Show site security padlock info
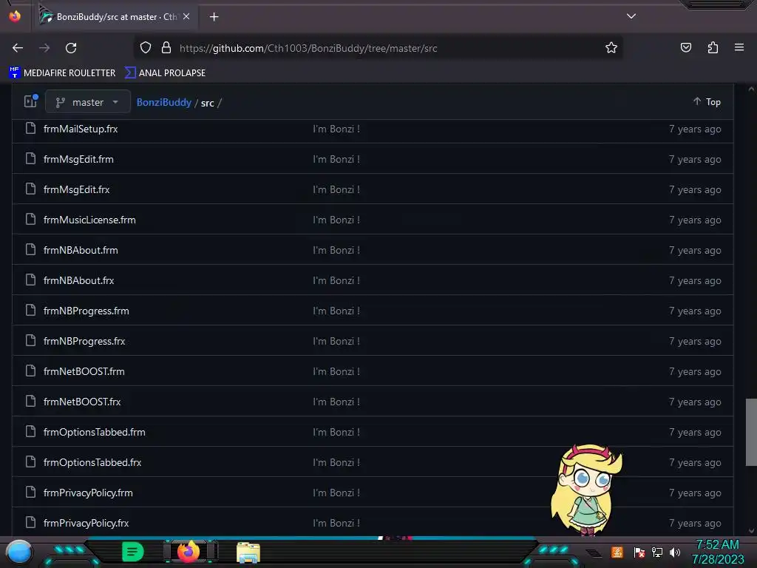 click(x=166, y=48)
